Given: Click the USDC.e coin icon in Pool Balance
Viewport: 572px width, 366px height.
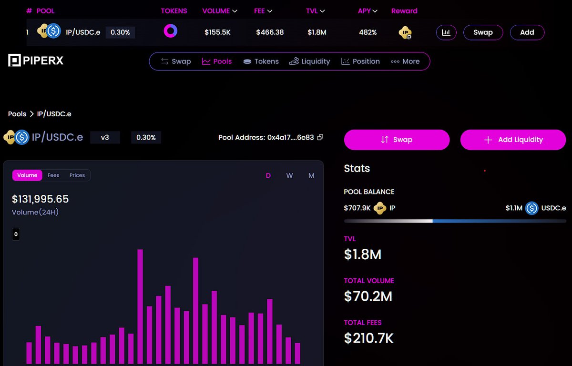Looking at the screenshot, I should 532,208.
